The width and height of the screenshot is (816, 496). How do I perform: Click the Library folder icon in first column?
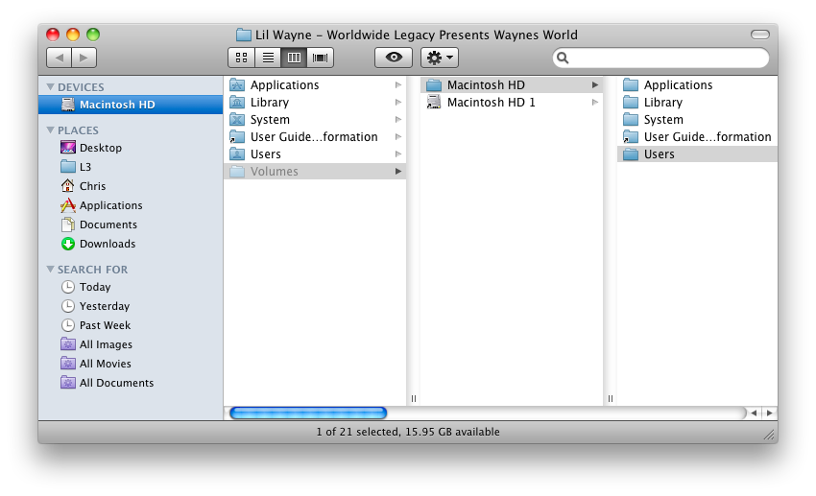pos(237,102)
